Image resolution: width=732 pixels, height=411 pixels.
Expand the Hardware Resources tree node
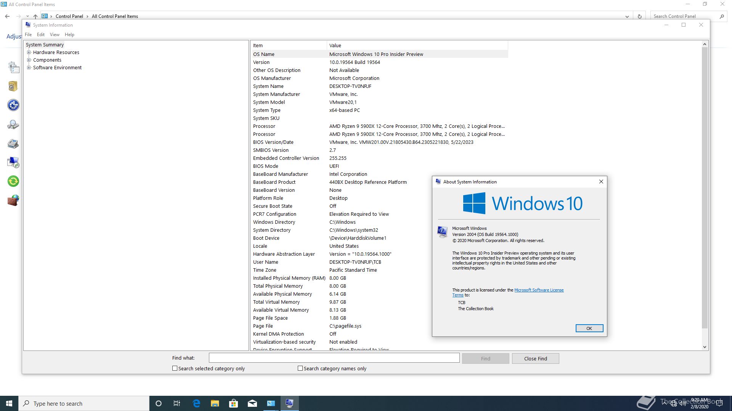(x=29, y=53)
